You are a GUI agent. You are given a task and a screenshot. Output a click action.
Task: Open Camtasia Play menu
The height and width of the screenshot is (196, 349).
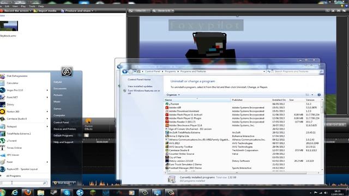[23, 6]
